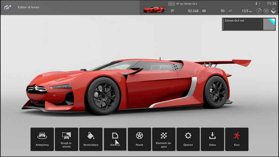Image resolution: width=279 pixels, height=157 pixels.
Task: Click the 13,5 km distance value
Action: pos(247,11)
